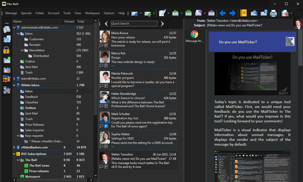Collapse the Newsletters folder

pos(22,50)
